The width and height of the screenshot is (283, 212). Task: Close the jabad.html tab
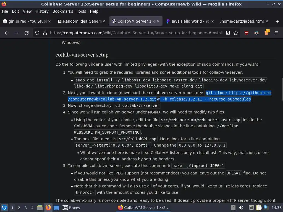point(267,21)
